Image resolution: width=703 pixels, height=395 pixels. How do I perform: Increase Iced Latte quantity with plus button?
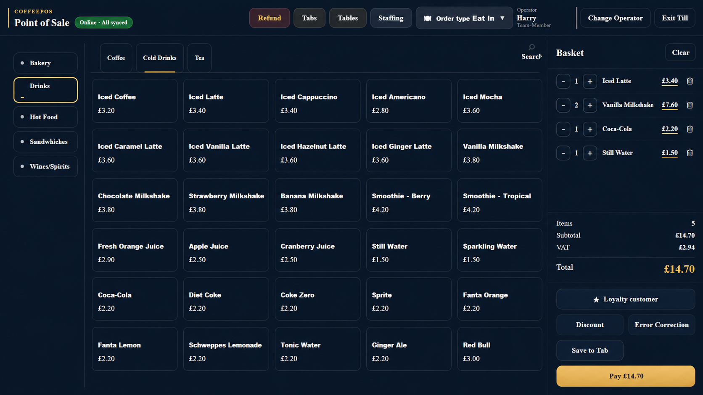[589, 81]
